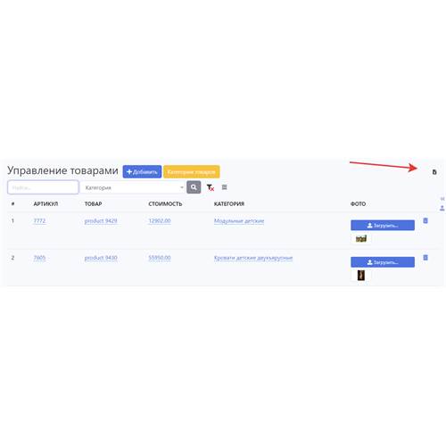Image resolution: width=446 pixels, height=446 pixels.
Task: Open thumbnail photo of product 9430
Action: [x=361, y=276]
